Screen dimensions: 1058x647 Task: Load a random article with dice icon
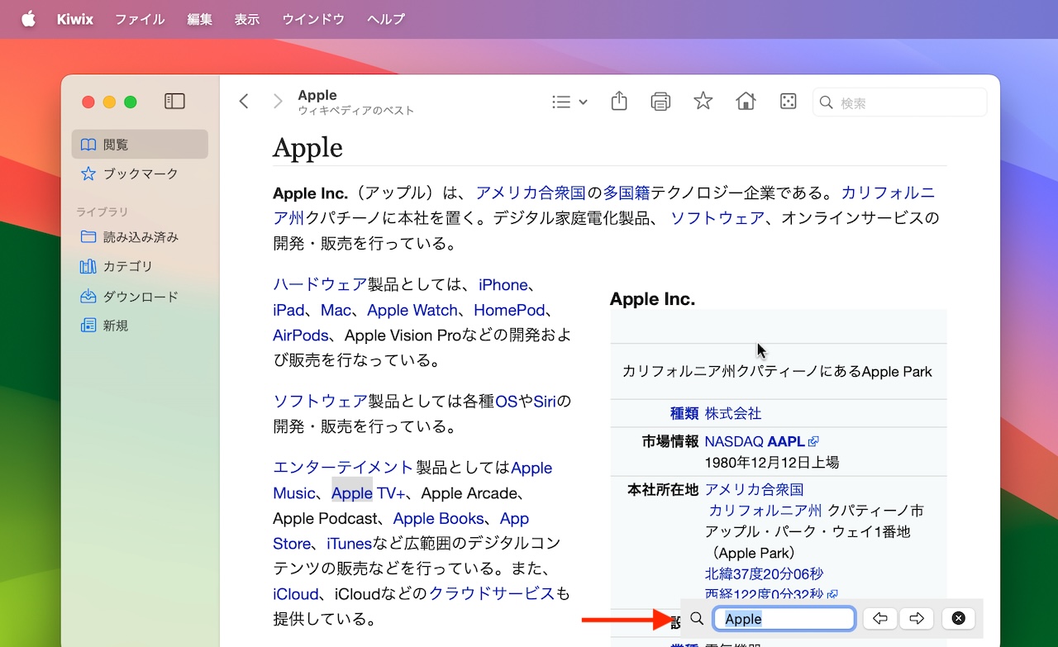tap(789, 101)
